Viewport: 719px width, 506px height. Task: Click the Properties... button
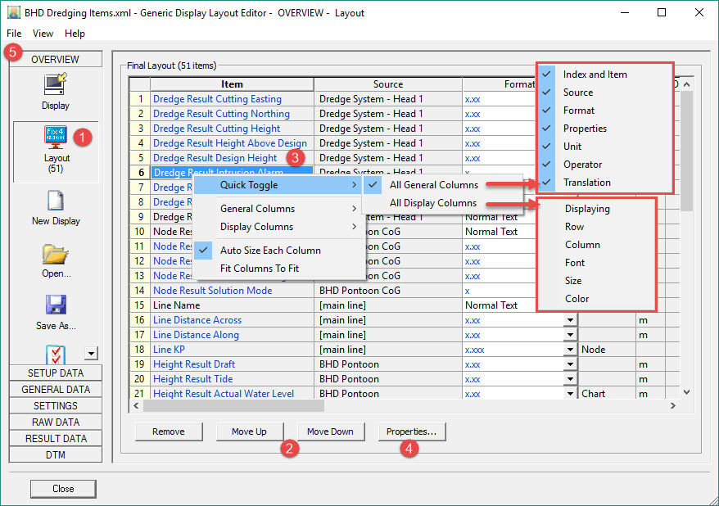(411, 431)
